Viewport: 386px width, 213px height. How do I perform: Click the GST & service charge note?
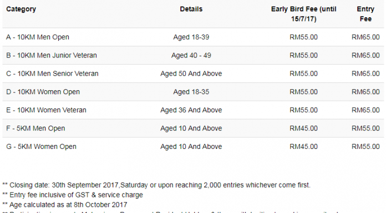(73, 195)
